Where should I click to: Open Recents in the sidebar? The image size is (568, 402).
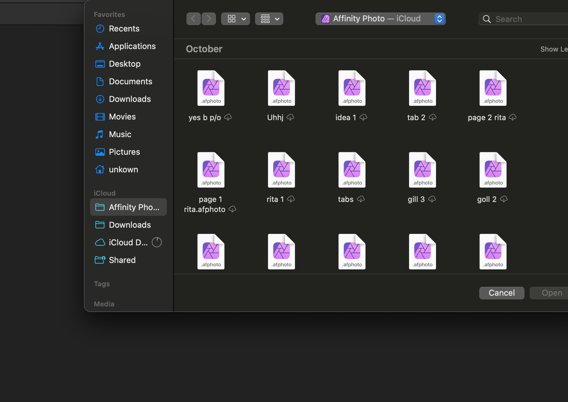pyautogui.click(x=128, y=29)
